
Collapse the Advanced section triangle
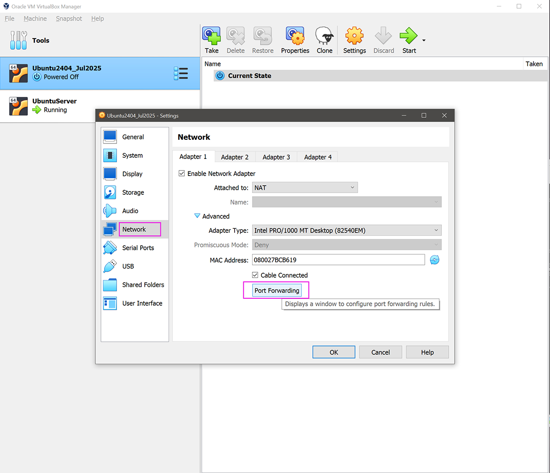pyautogui.click(x=197, y=216)
